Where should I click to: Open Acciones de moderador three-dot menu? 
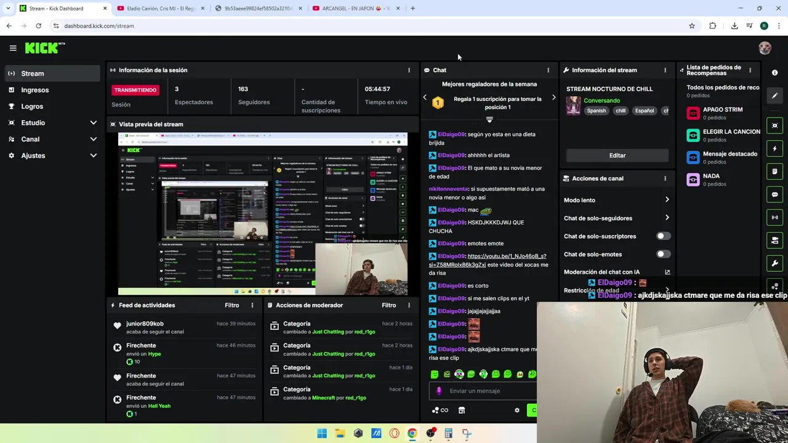tap(409, 305)
